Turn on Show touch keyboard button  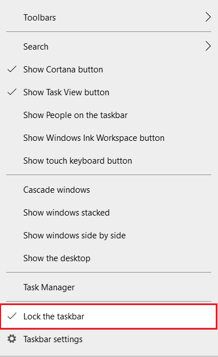109,160
